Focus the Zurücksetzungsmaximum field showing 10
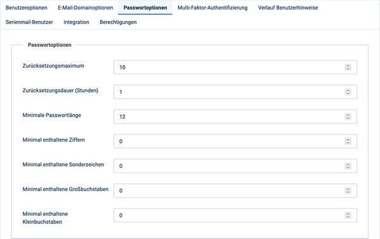Viewport: 380px width, 239px height. pos(235,67)
